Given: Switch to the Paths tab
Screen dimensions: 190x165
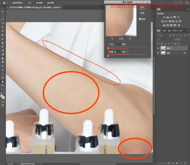Looking at the screenshot, I should click(169, 31).
